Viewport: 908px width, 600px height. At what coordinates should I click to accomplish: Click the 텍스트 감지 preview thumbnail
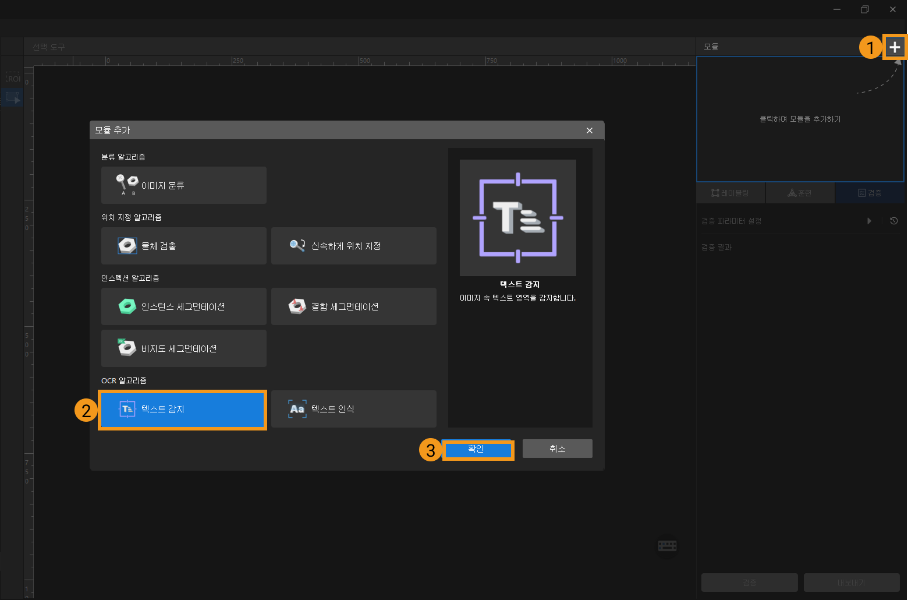(517, 218)
